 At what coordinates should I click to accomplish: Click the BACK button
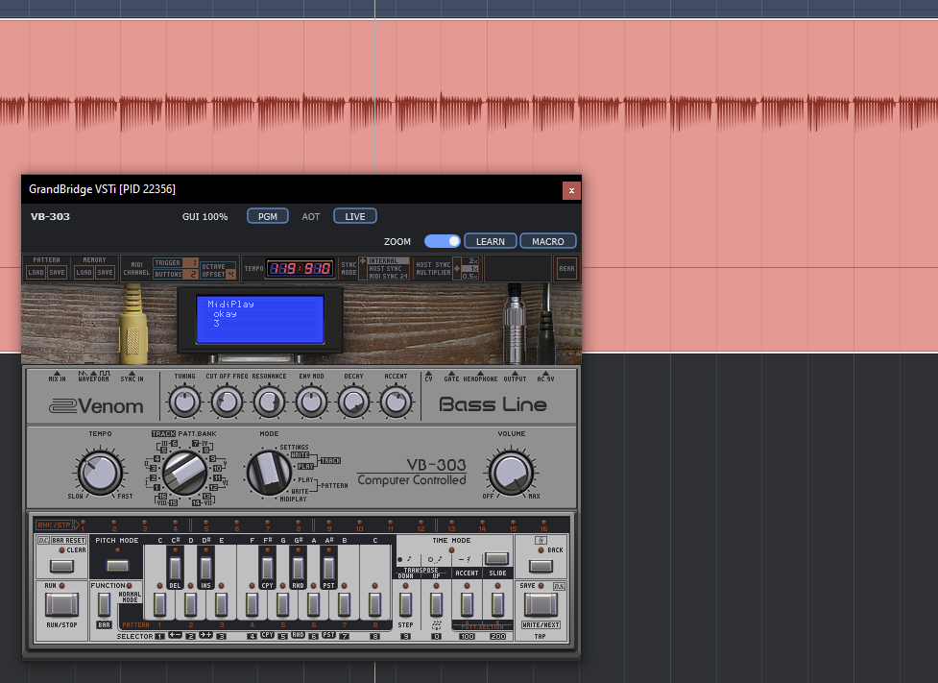(541, 566)
